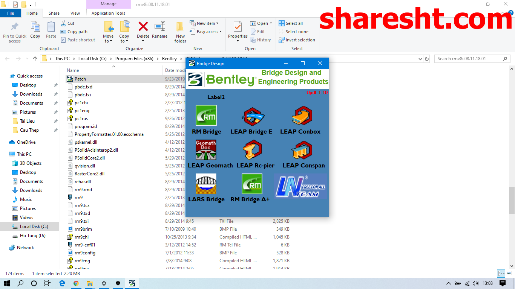This screenshot has height=289, width=515.
Task: Expand the Easy access dropdown
Action: [205, 32]
